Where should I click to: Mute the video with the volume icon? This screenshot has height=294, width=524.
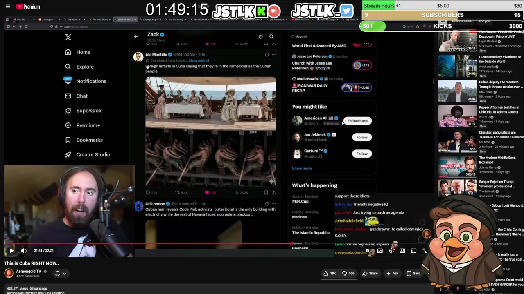pos(24,250)
